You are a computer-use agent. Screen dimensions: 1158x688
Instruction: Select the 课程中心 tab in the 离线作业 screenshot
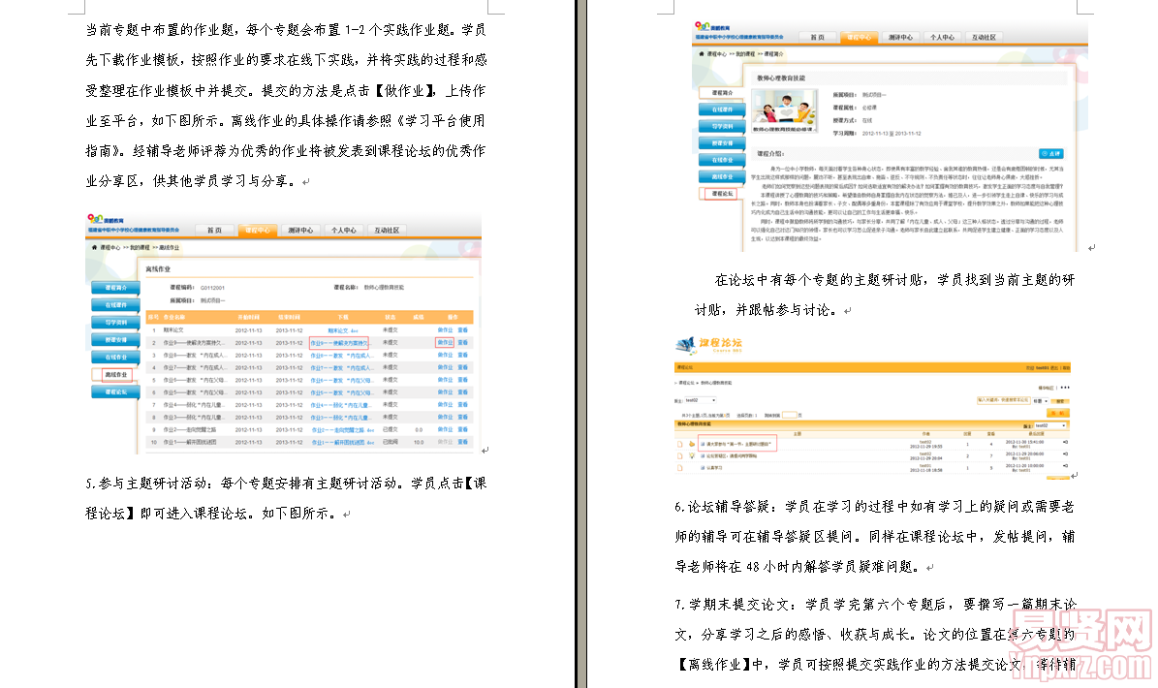pyautogui.click(x=257, y=231)
